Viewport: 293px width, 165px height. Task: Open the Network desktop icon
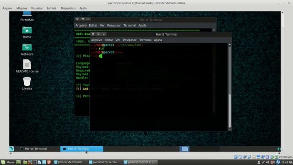[27, 49]
